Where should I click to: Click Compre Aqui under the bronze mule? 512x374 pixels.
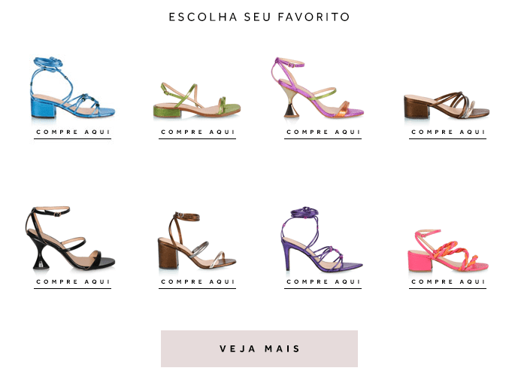447,132
